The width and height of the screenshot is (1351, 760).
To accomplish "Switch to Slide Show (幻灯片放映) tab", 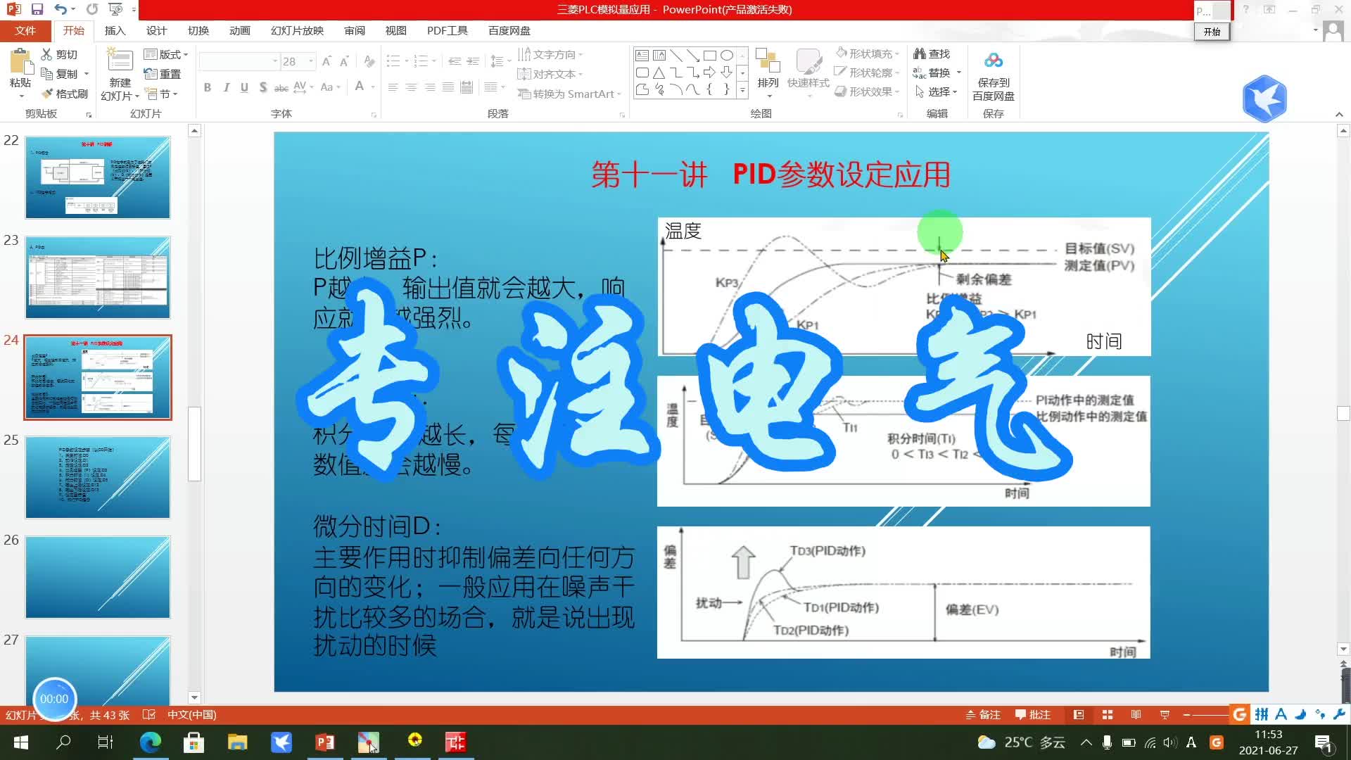I will [x=298, y=31].
